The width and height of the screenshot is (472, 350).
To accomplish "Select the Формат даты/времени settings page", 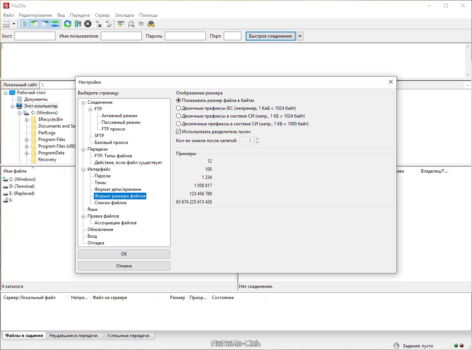I will tap(118, 189).
